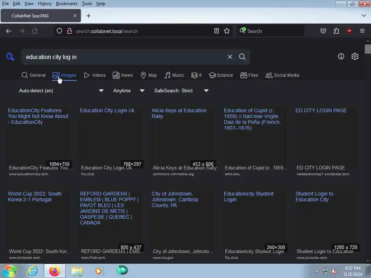This screenshot has width=371, height=278.
Task: Launch Internet Explorer from taskbar
Action: pyautogui.click(x=32, y=271)
